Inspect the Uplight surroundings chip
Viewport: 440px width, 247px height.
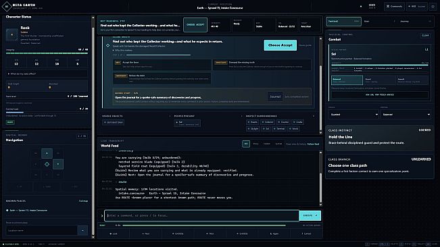(x=253, y=129)
